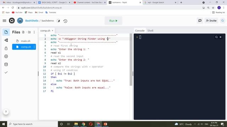227x127 pixels.
Task: Open the chat bubble icon
Action: tap(200, 20)
